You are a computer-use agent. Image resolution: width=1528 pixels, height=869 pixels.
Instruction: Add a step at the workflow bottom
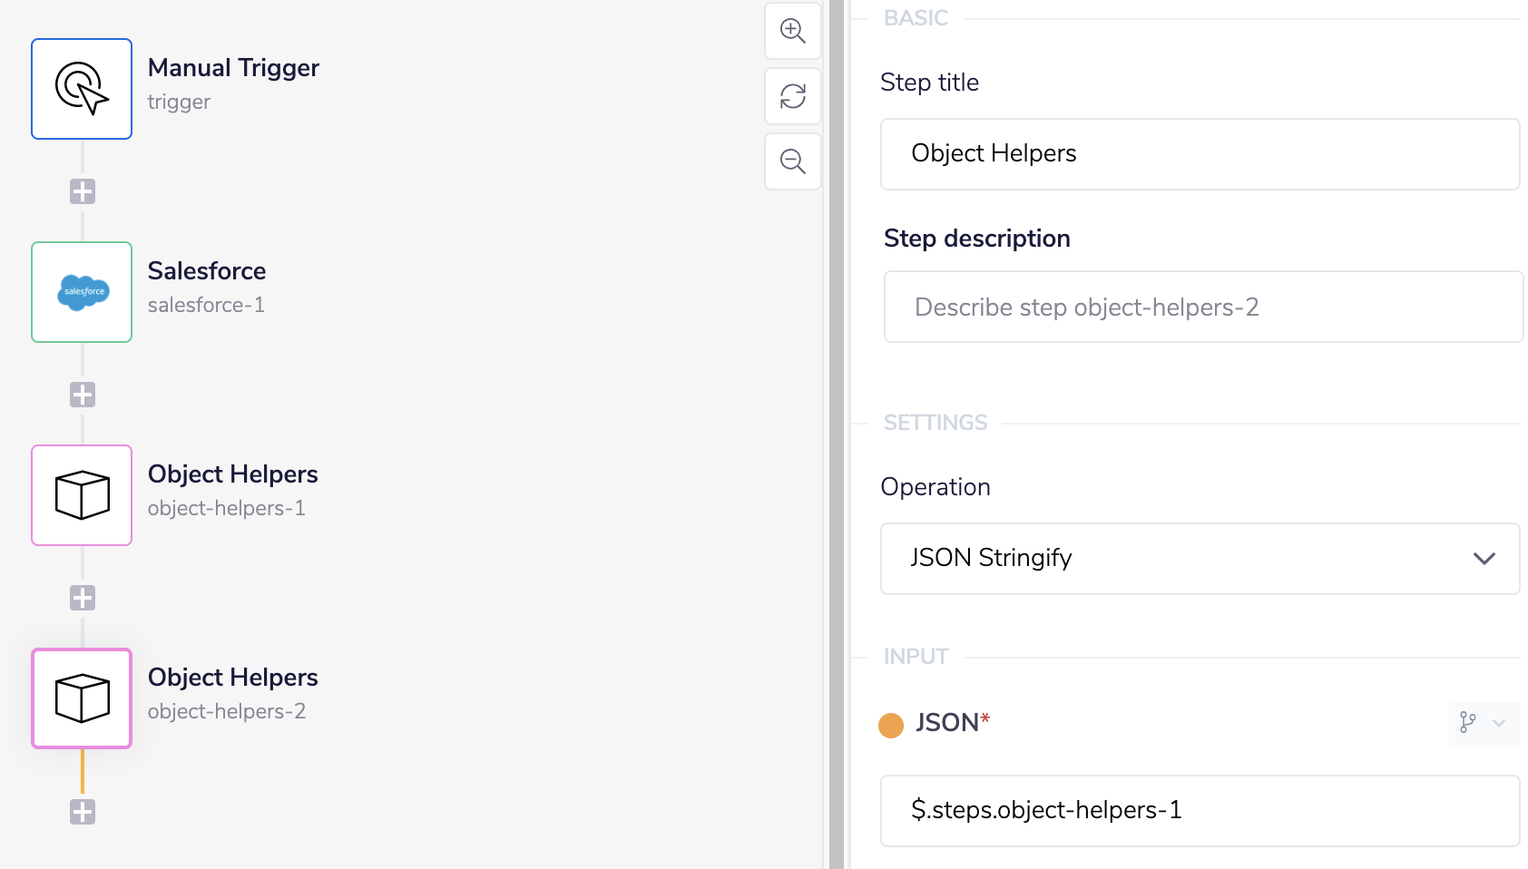(x=83, y=811)
